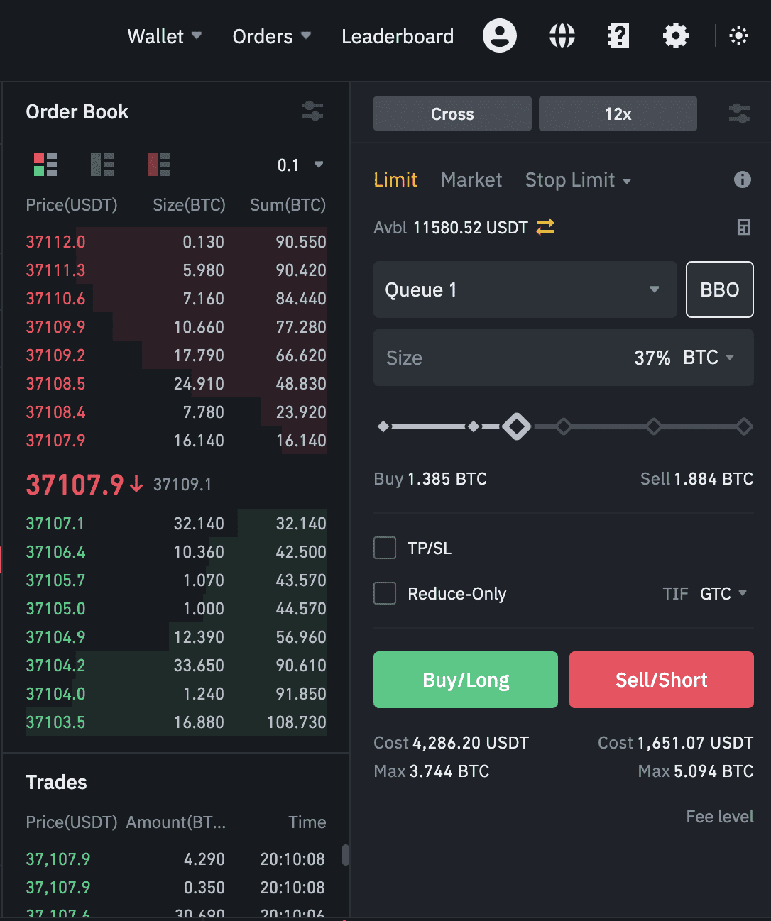Set size slider to the 50% marker
This screenshot has height=921, width=771.
pyautogui.click(x=564, y=426)
